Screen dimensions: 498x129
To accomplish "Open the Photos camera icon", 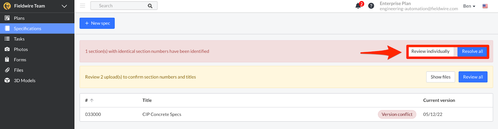I will point(7,49).
